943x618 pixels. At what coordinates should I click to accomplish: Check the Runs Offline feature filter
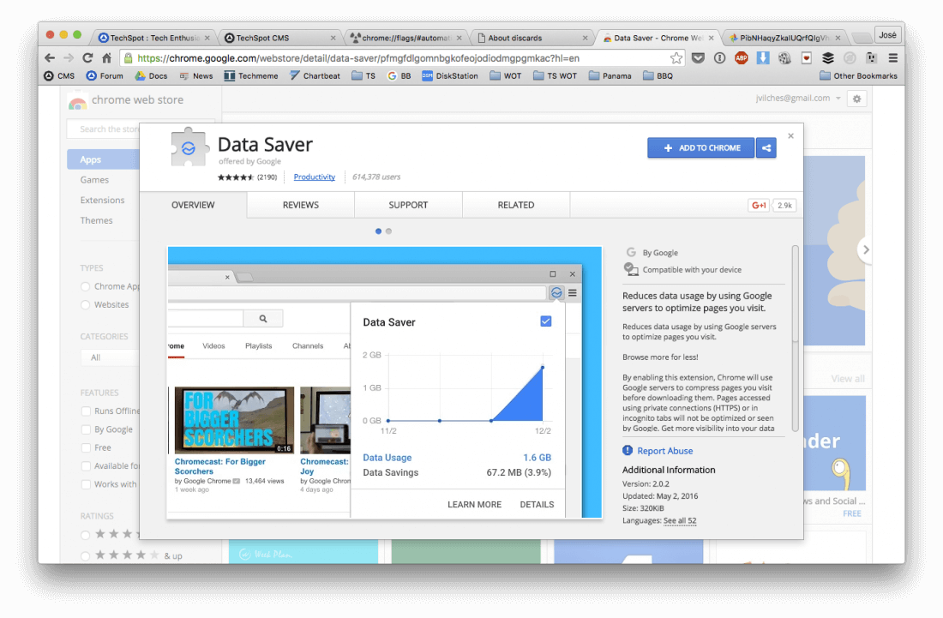[x=86, y=411]
